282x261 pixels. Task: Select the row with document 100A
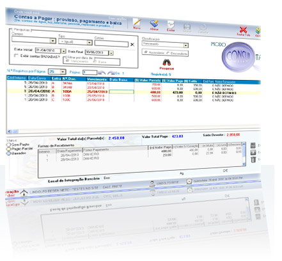[x=134, y=91]
